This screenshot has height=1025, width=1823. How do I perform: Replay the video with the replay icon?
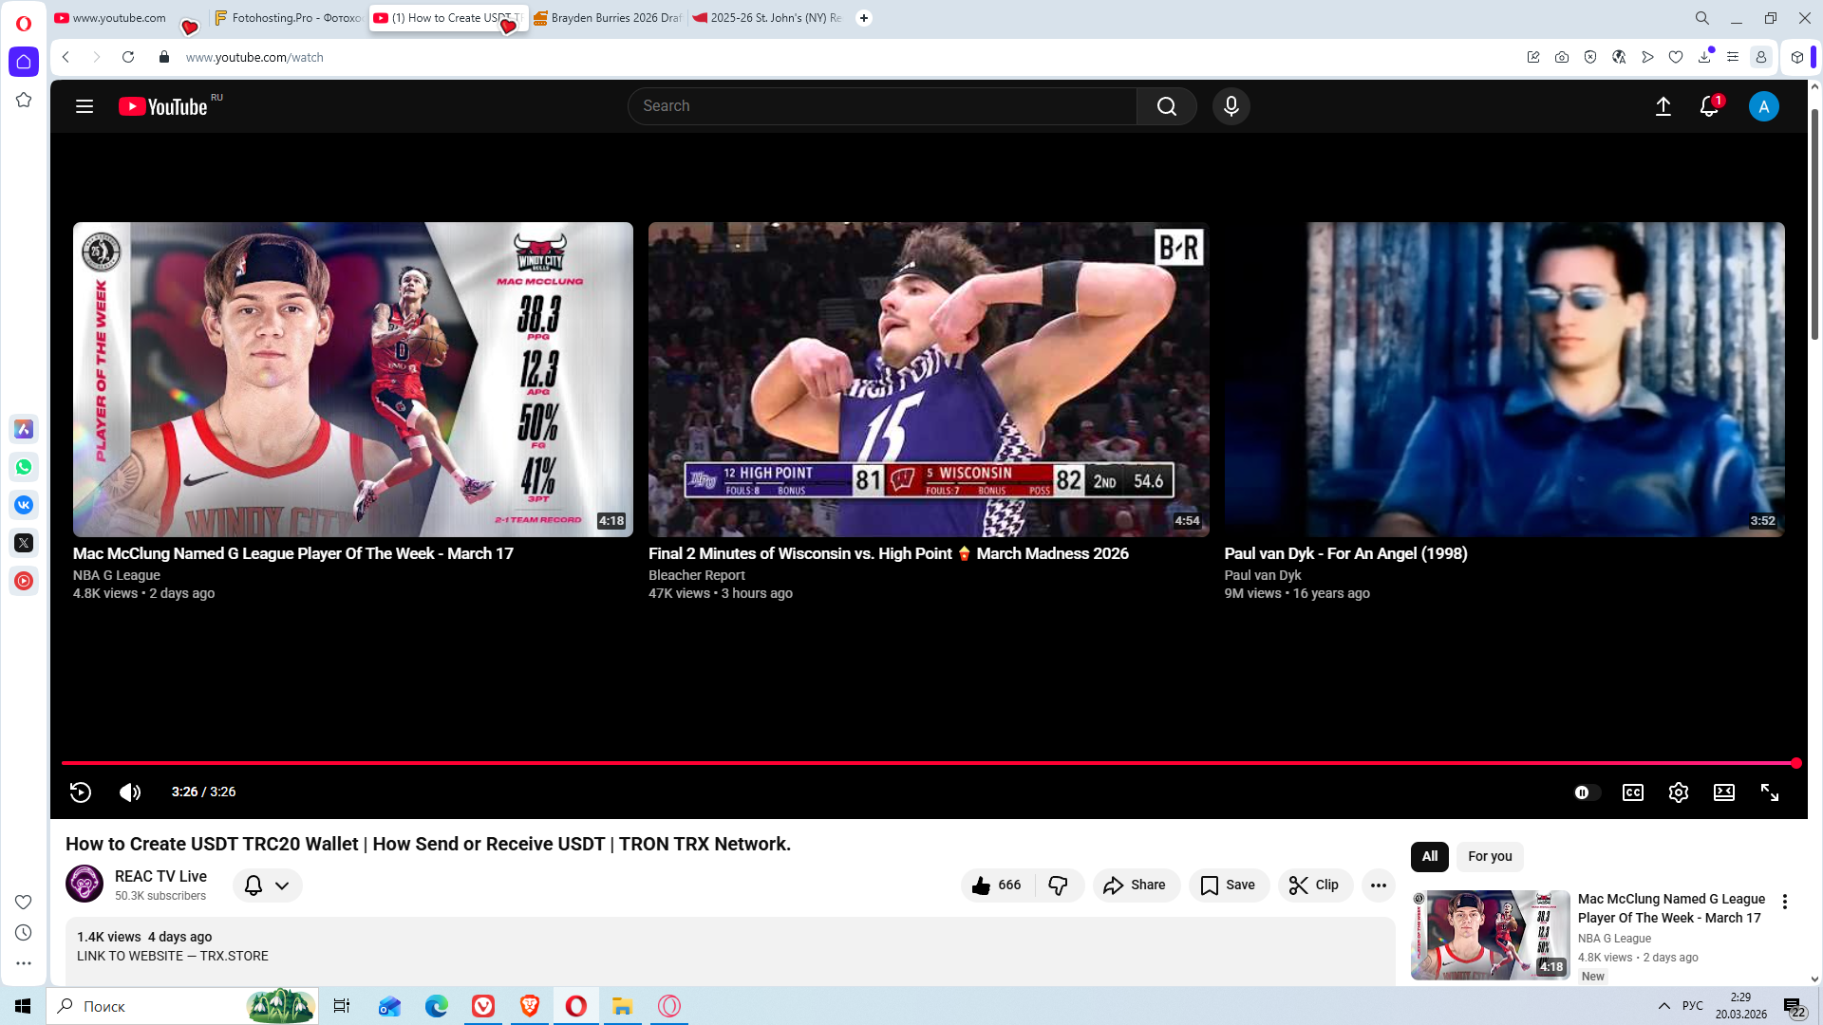point(81,792)
